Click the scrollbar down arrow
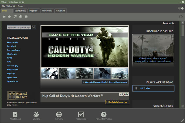Screen dimensions: 185x123 coord(183,106)
